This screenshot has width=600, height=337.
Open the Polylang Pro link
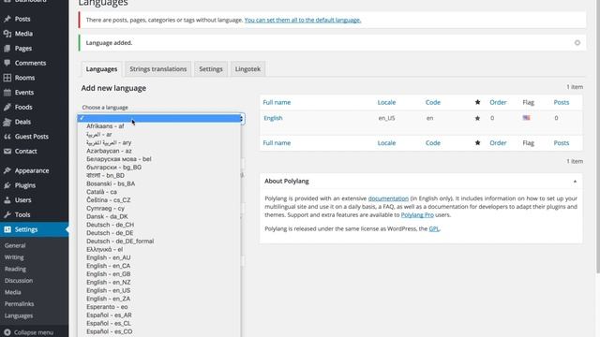[x=417, y=214]
